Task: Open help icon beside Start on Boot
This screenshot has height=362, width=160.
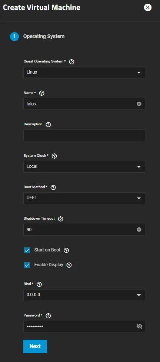Action: pos(66,250)
